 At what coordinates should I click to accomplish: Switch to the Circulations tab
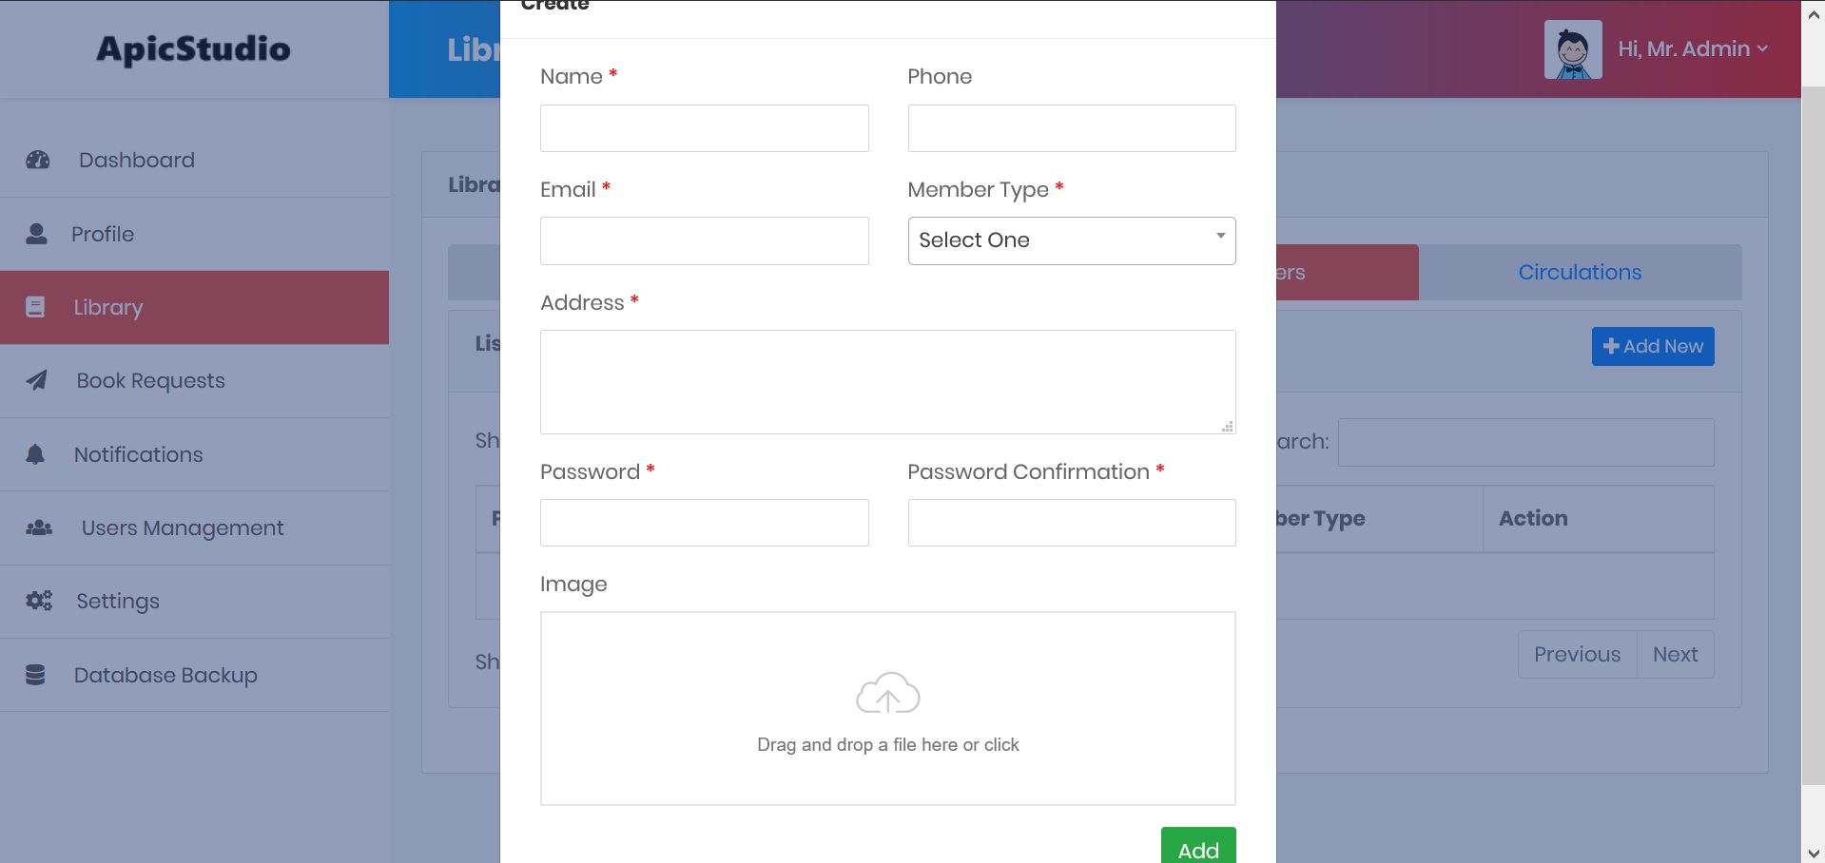(x=1580, y=273)
